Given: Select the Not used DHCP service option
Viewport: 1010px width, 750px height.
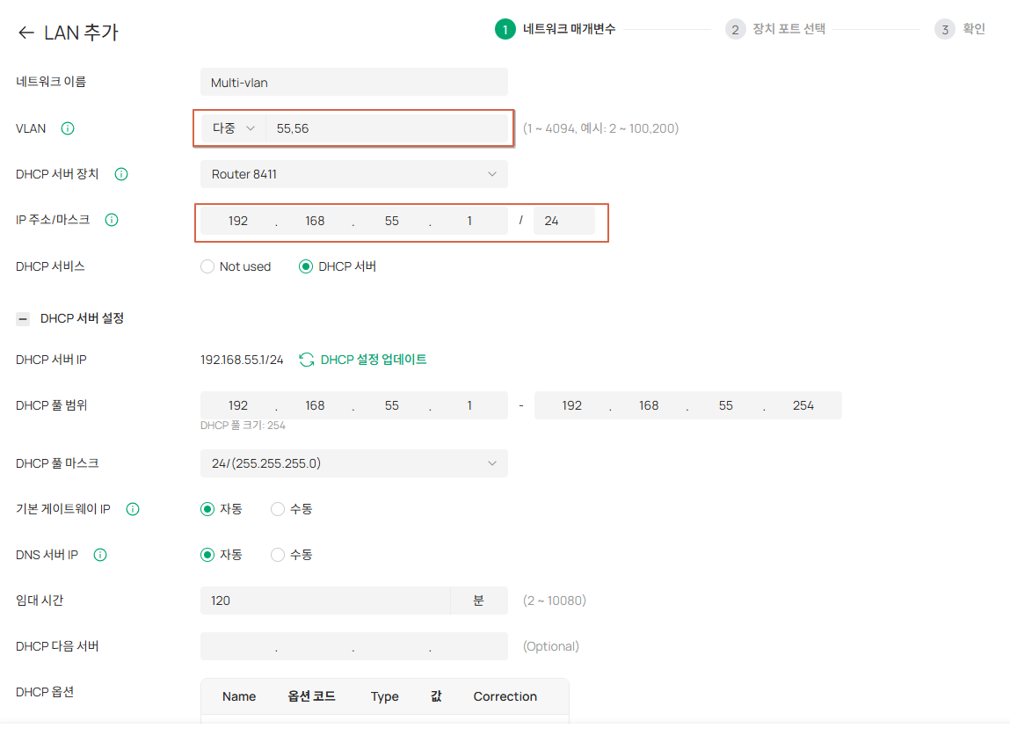Looking at the screenshot, I should pos(207,266).
